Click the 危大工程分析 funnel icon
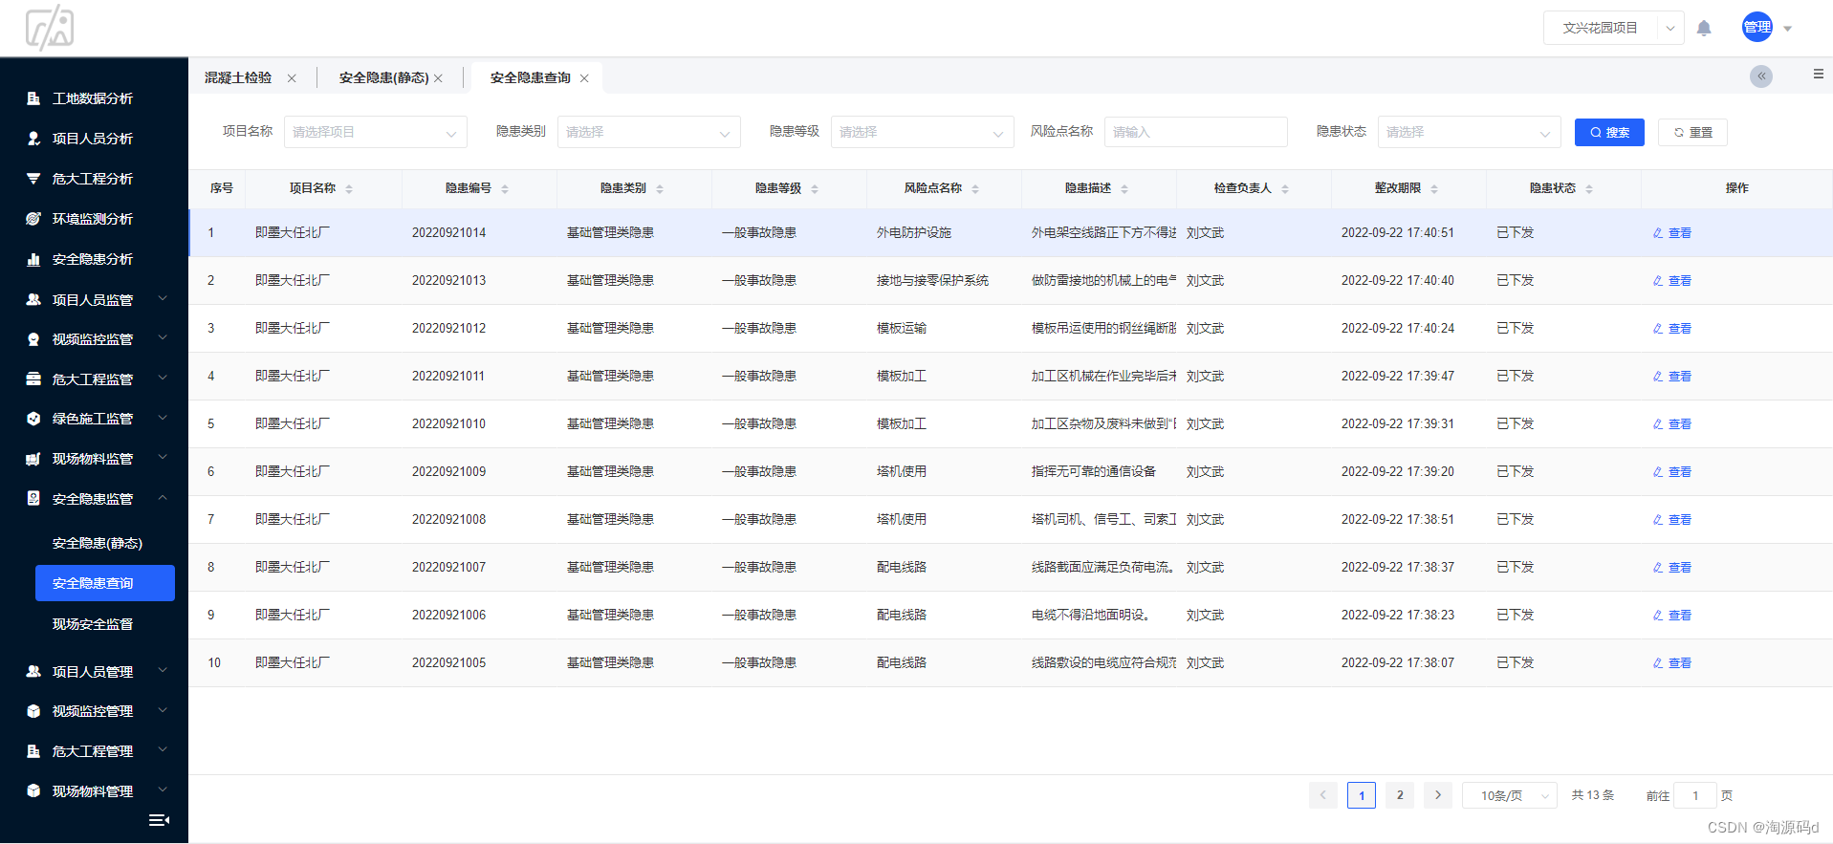 (x=33, y=179)
